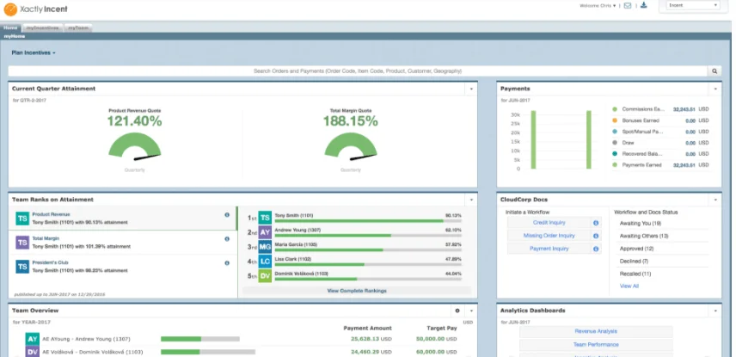The image size is (736, 357).
Task: Switch to the myTeam tab
Action: click(77, 28)
